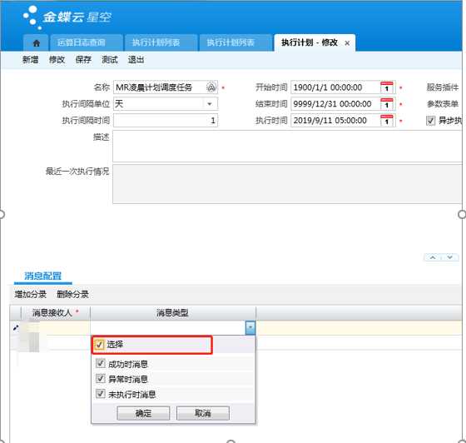Uncheck the 异常时消息 checkbox
Screen dimensions: 466x443
(x=101, y=379)
